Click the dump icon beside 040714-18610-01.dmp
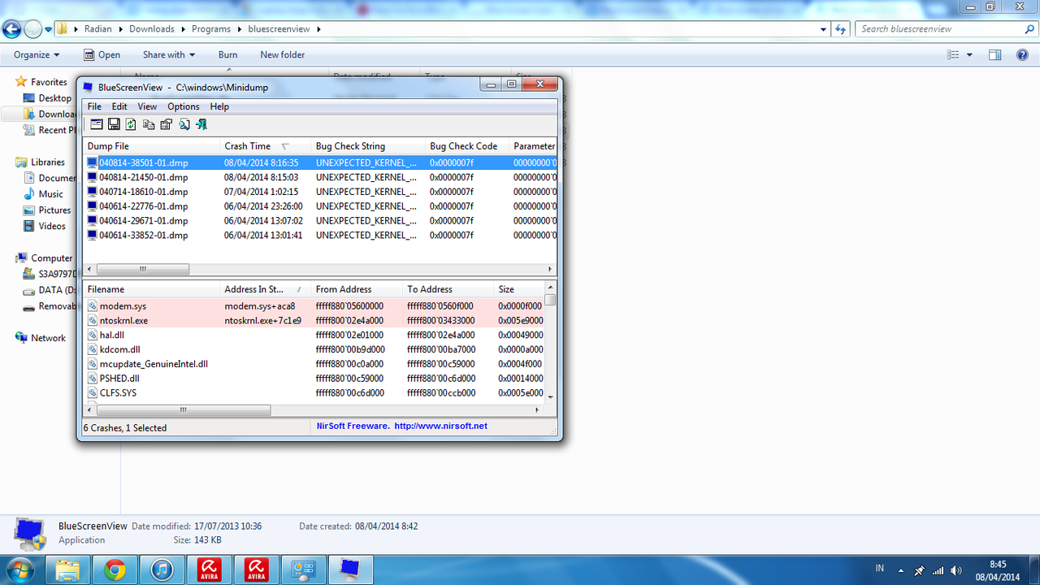 93,192
